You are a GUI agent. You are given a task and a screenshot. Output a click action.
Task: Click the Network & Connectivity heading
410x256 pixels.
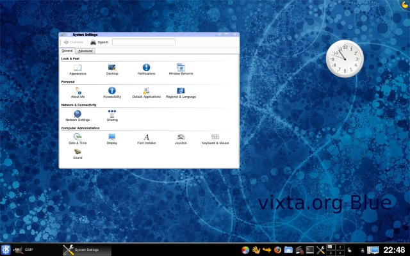coord(79,105)
